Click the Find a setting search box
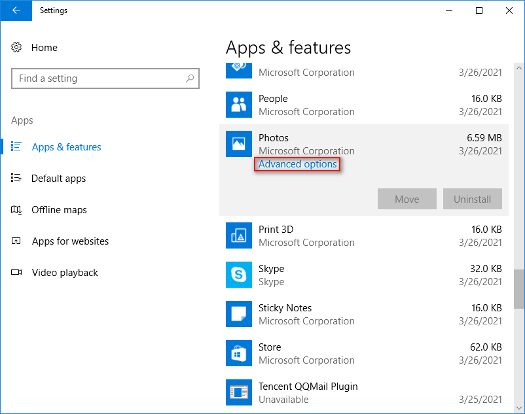 coord(98,78)
